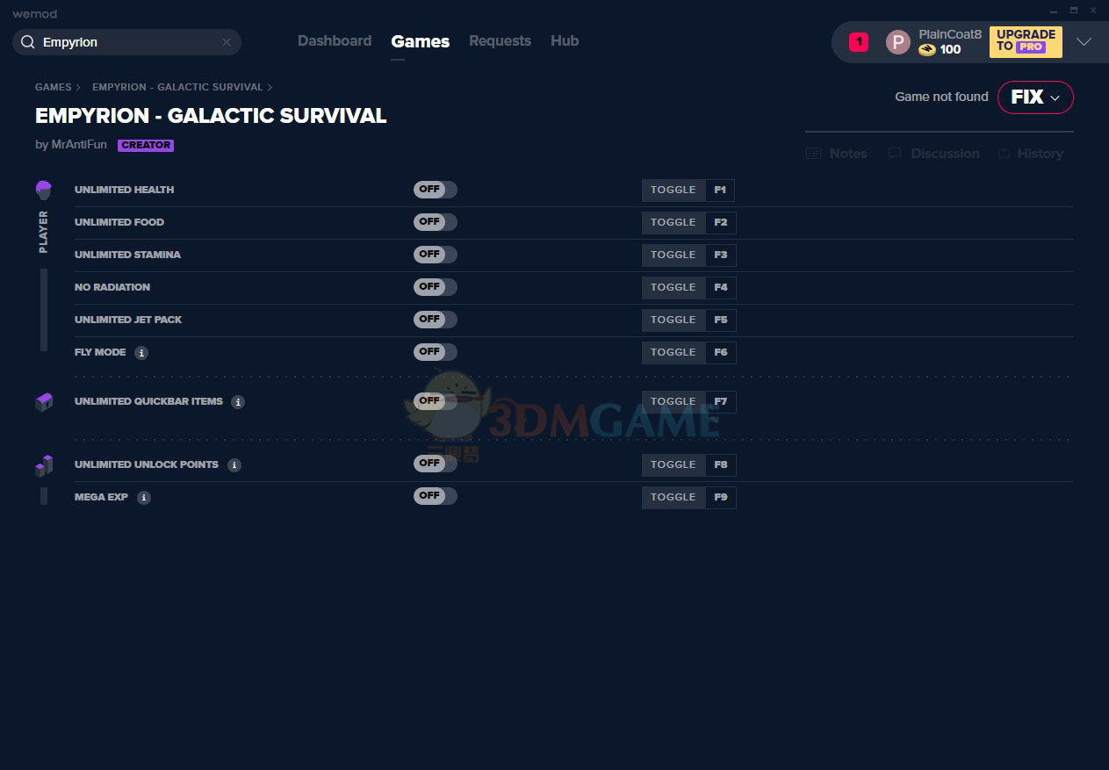Click the Upgrade to Pro button

pyautogui.click(x=1026, y=42)
